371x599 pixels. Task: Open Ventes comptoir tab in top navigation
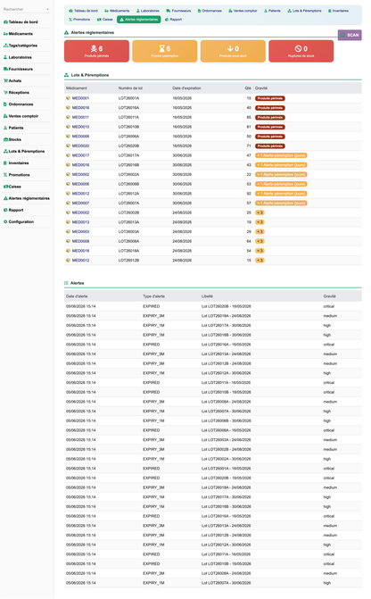243,11
